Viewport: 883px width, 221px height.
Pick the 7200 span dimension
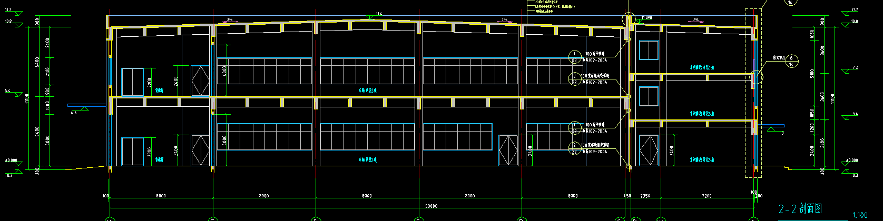706,196
